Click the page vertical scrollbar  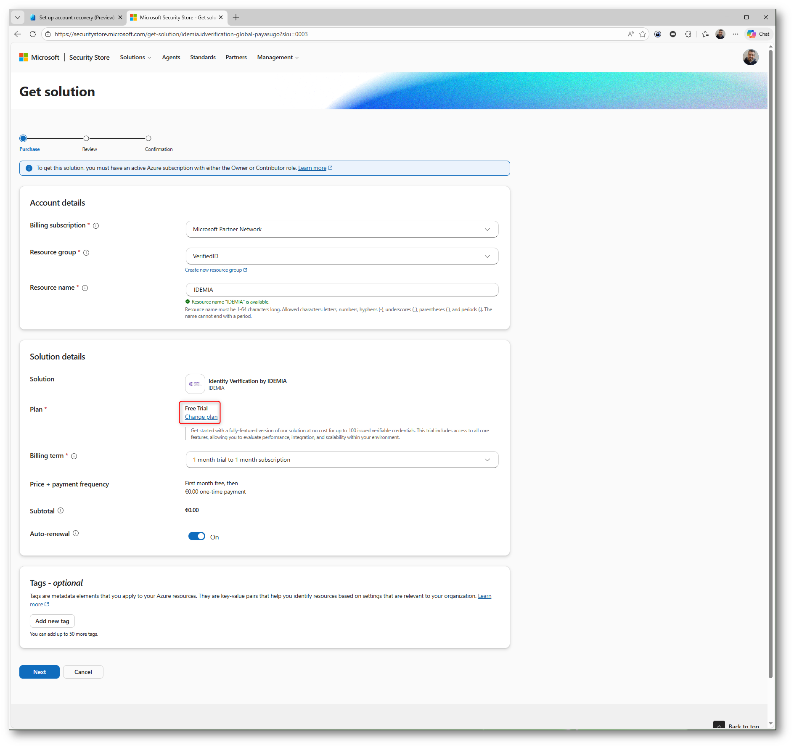(x=770, y=364)
